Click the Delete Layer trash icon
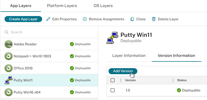Viewport: 207px width, 100px height. click(154, 19)
